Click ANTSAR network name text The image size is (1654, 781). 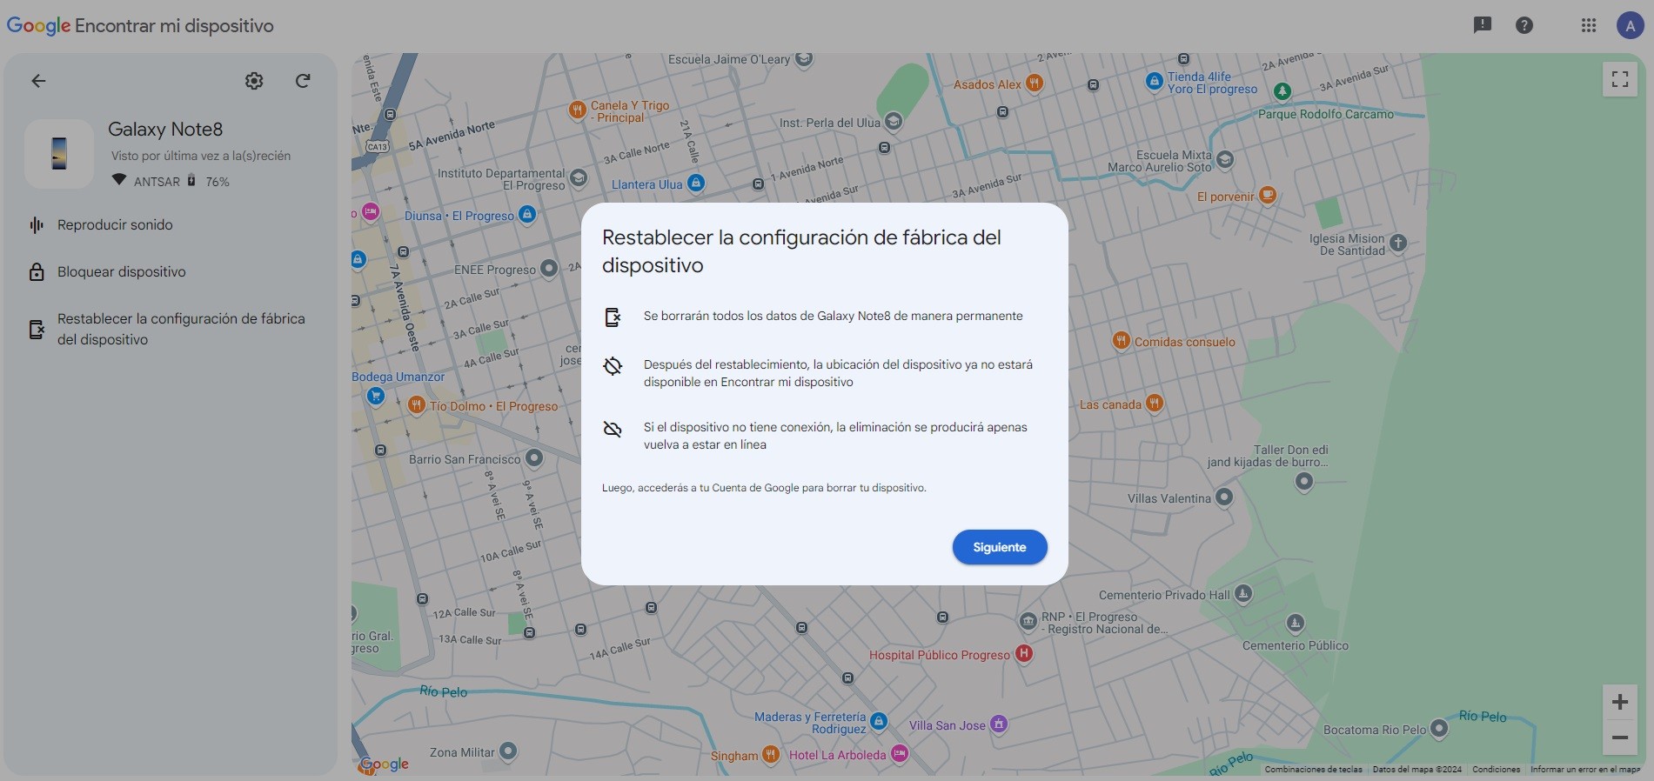(157, 182)
